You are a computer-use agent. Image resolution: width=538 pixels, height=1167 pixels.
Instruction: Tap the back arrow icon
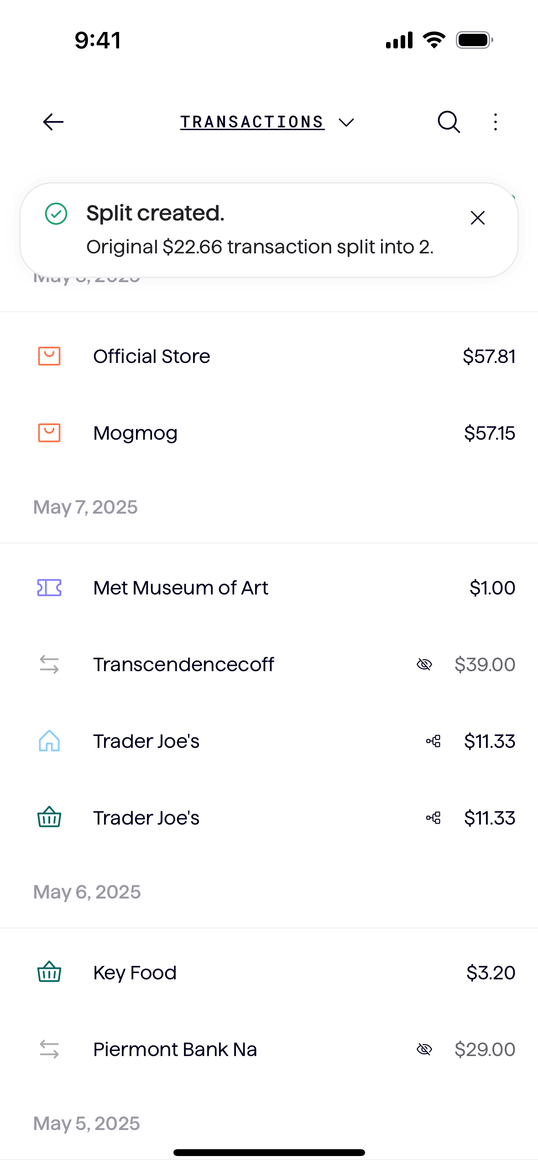(x=53, y=122)
